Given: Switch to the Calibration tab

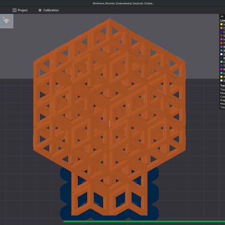Looking at the screenshot, I should (48, 10).
